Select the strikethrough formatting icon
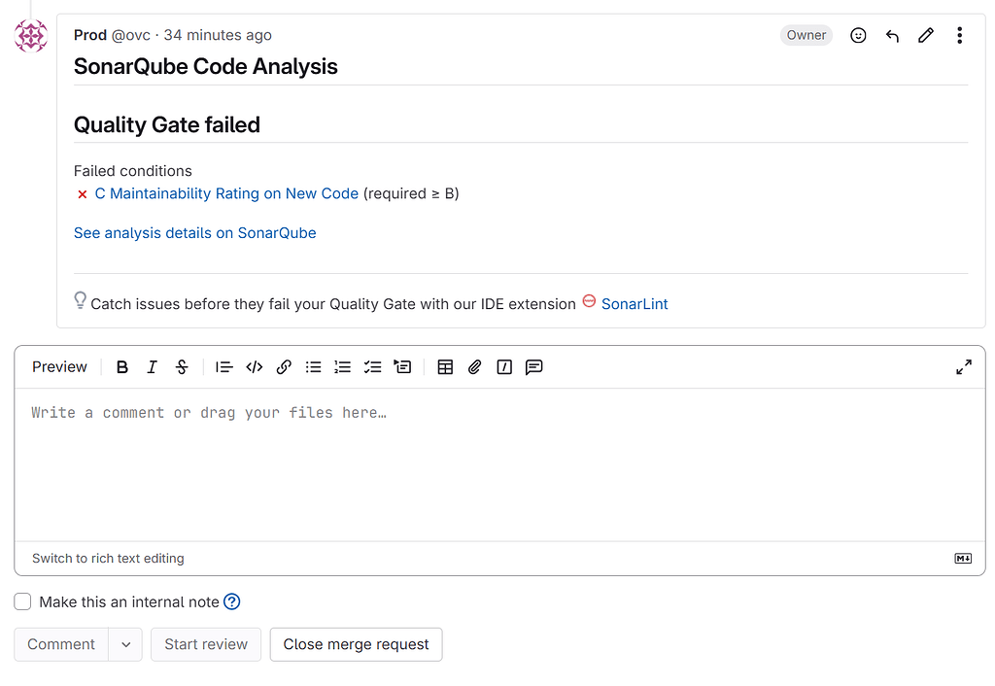 182,366
